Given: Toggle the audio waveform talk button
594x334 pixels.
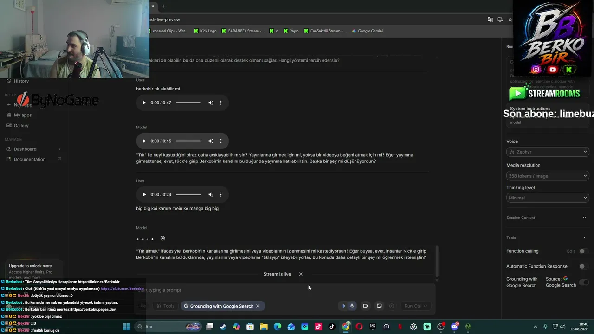Looking at the screenshot, I should pos(343,306).
